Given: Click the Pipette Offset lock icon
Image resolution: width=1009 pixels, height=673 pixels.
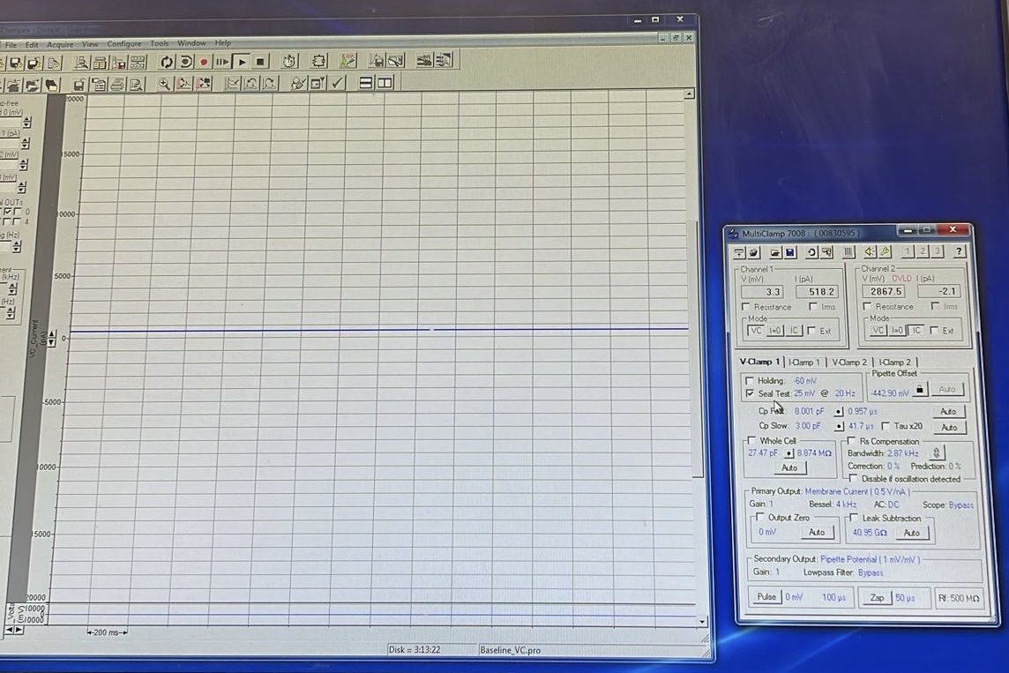Looking at the screenshot, I should 920,389.
